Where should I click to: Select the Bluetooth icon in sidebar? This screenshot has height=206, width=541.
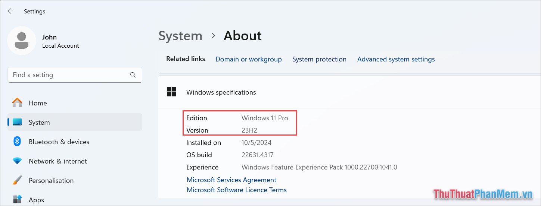(x=17, y=142)
